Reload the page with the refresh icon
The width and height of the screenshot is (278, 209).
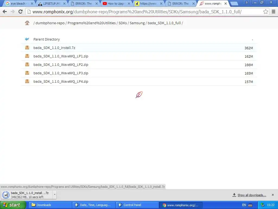(x=21, y=12)
